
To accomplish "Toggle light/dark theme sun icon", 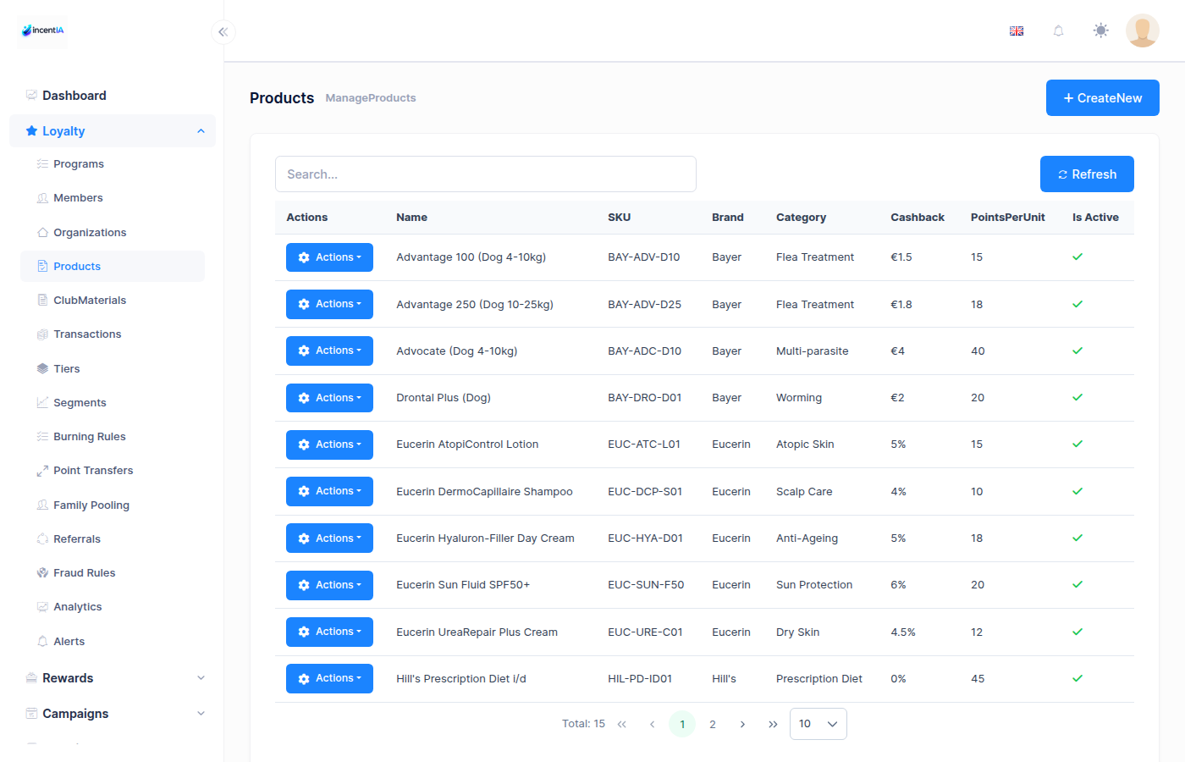I will click(1100, 31).
